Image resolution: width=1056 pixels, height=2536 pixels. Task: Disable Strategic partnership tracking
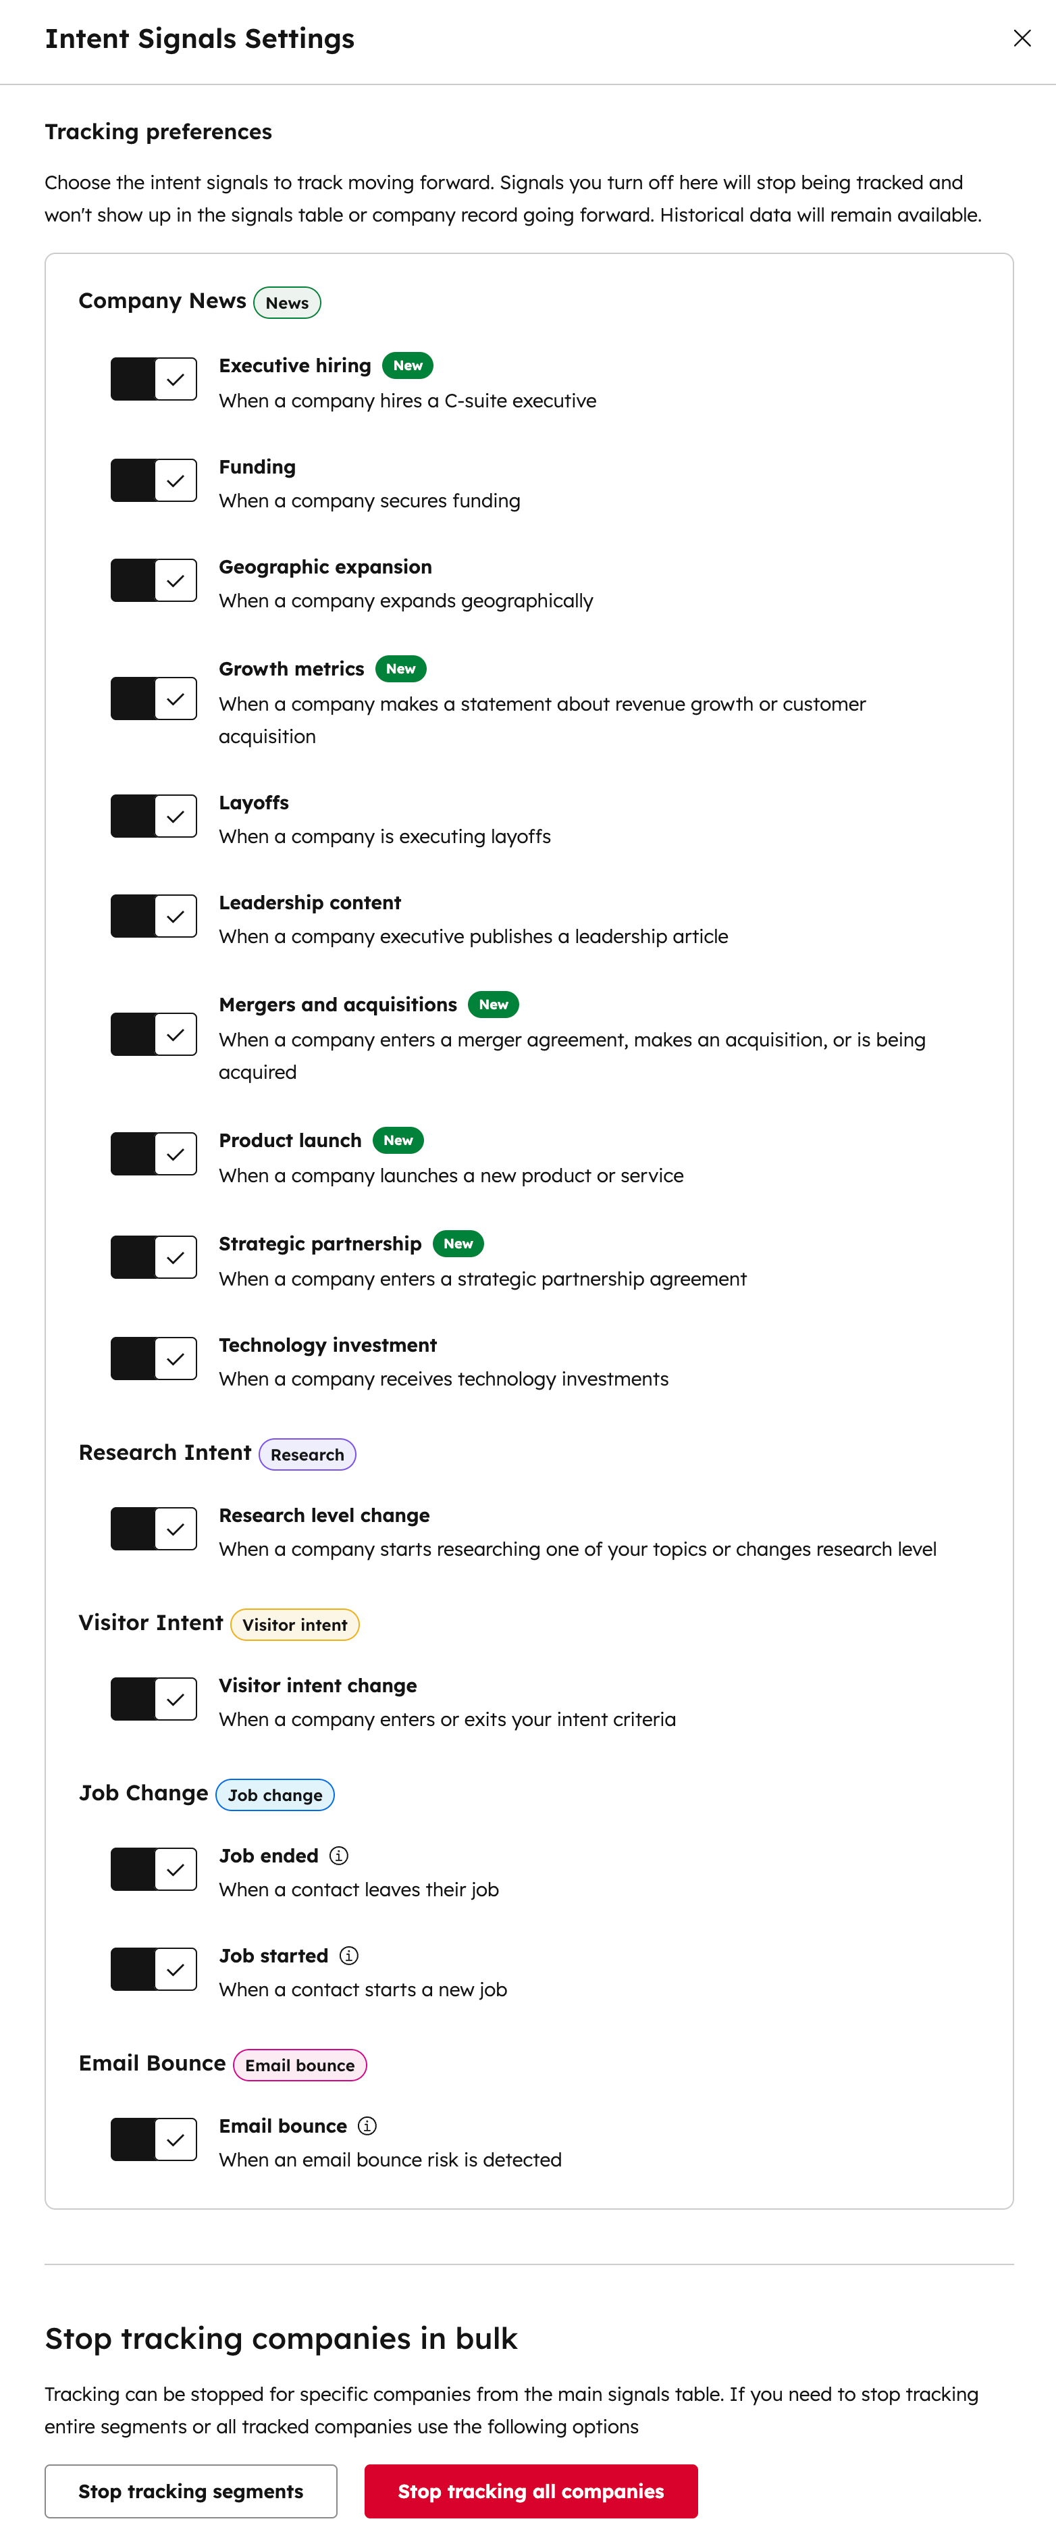(x=153, y=1257)
